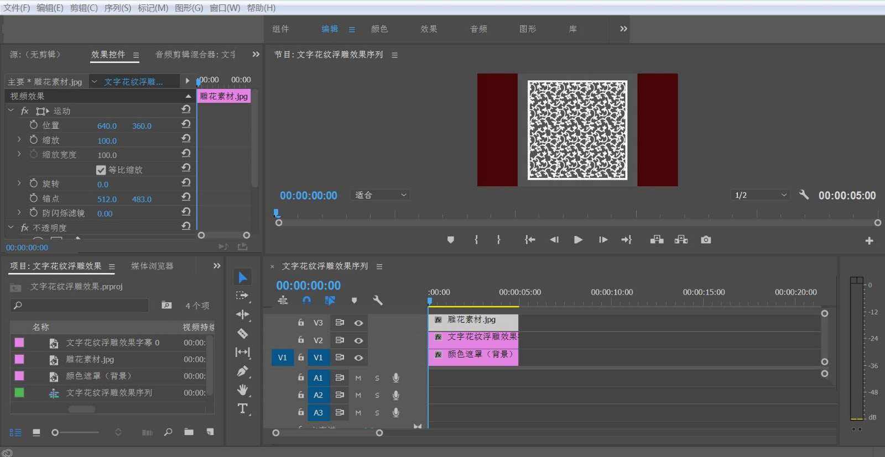Switch to the 颜色 workspace tab

pos(379,29)
